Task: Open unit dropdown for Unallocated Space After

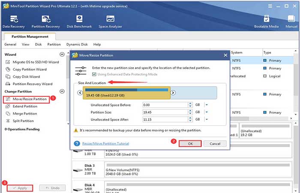Action: (x=207, y=120)
